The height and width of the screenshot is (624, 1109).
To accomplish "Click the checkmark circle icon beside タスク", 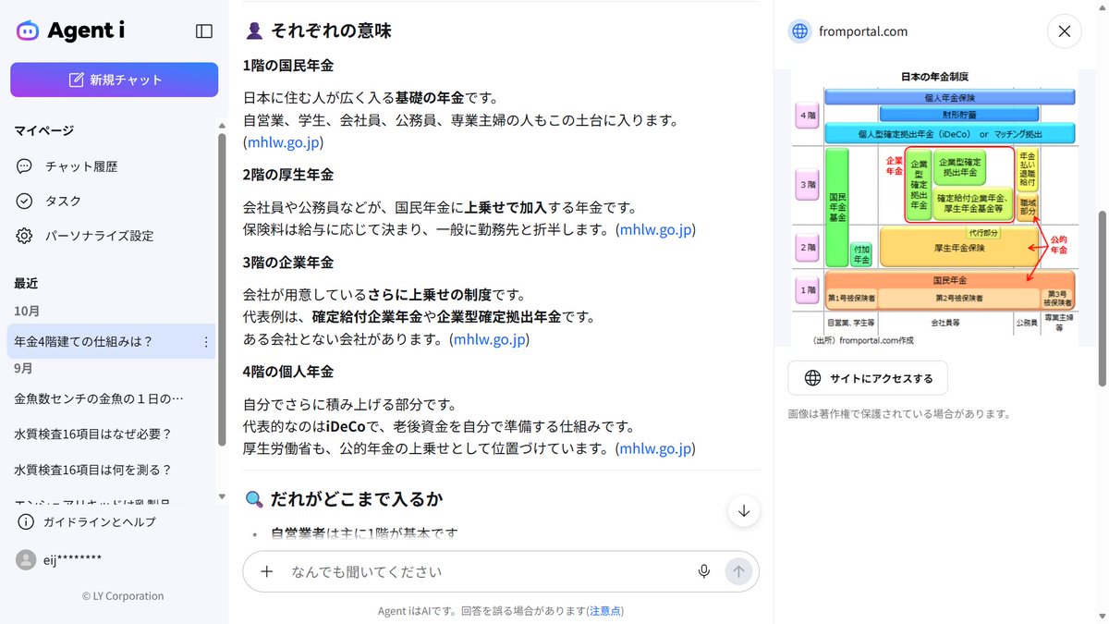I will click(25, 201).
